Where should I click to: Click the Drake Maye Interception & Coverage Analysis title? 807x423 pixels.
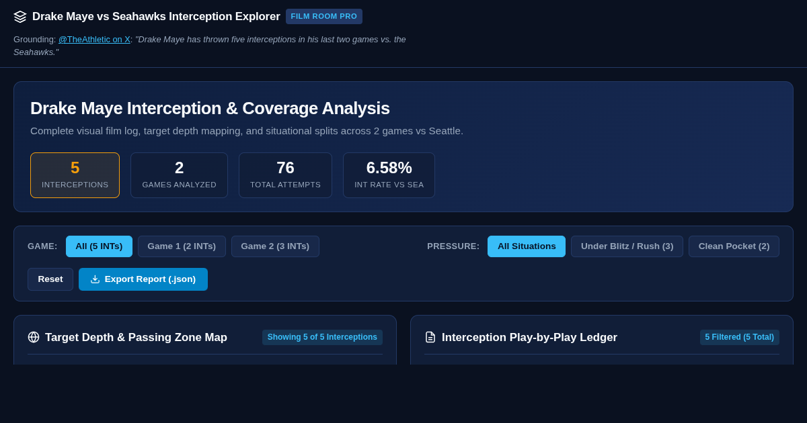210,108
